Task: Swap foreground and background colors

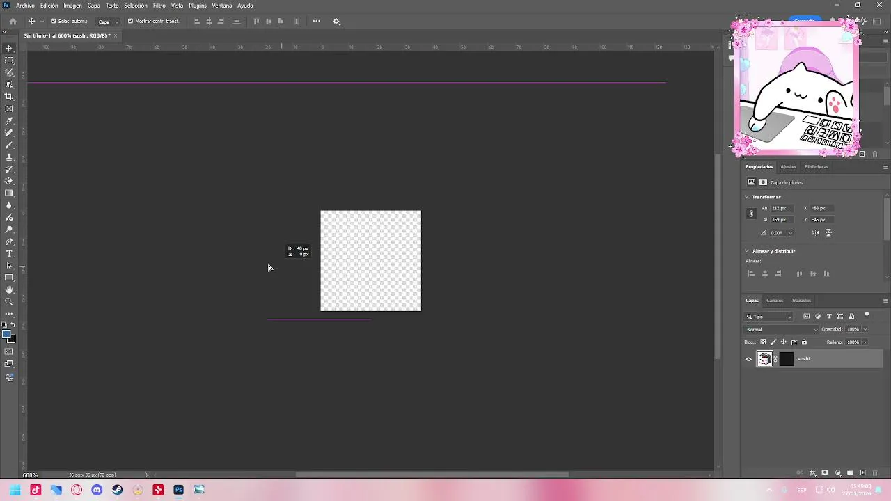Action: click(13, 325)
